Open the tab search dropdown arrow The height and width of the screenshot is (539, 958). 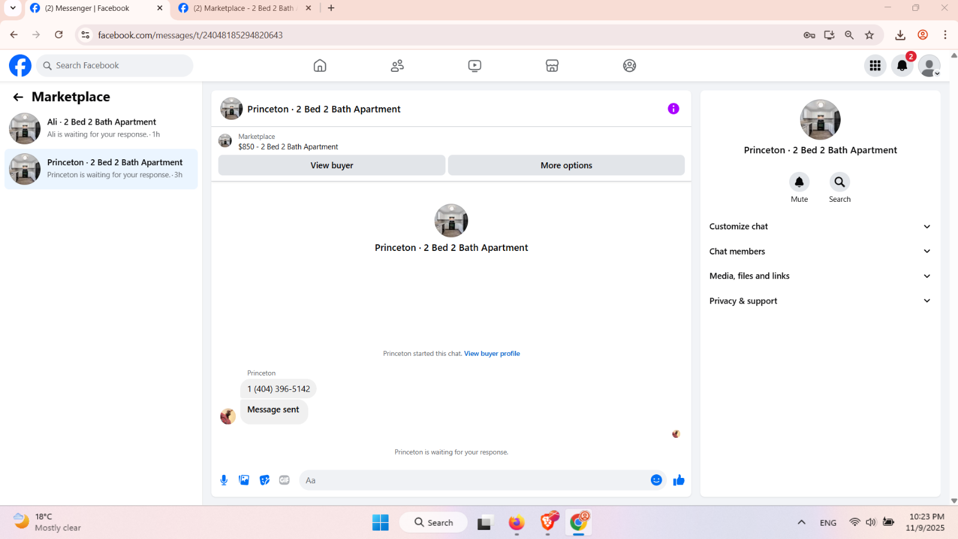click(13, 8)
